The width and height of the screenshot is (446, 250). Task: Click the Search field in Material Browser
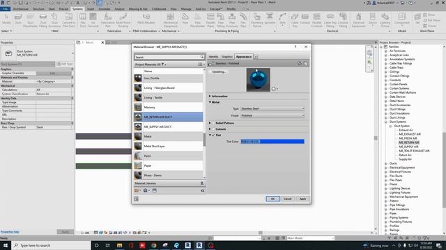[x=167, y=57]
